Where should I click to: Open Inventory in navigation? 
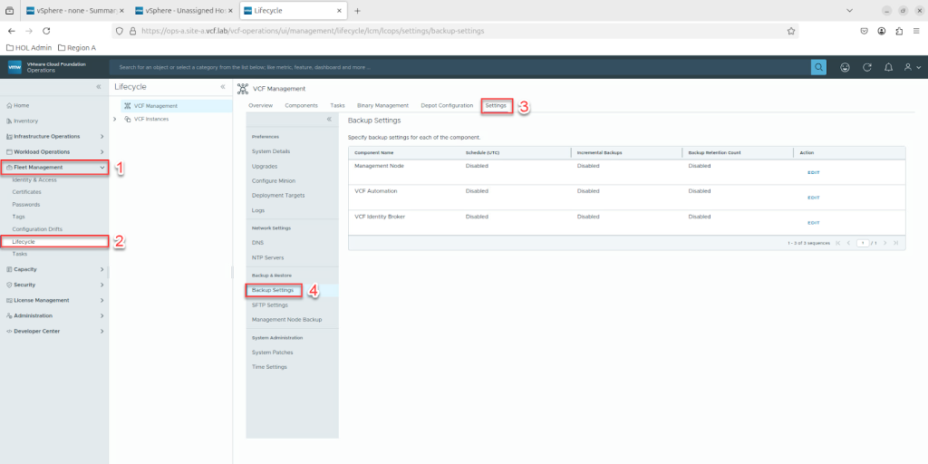(25, 121)
